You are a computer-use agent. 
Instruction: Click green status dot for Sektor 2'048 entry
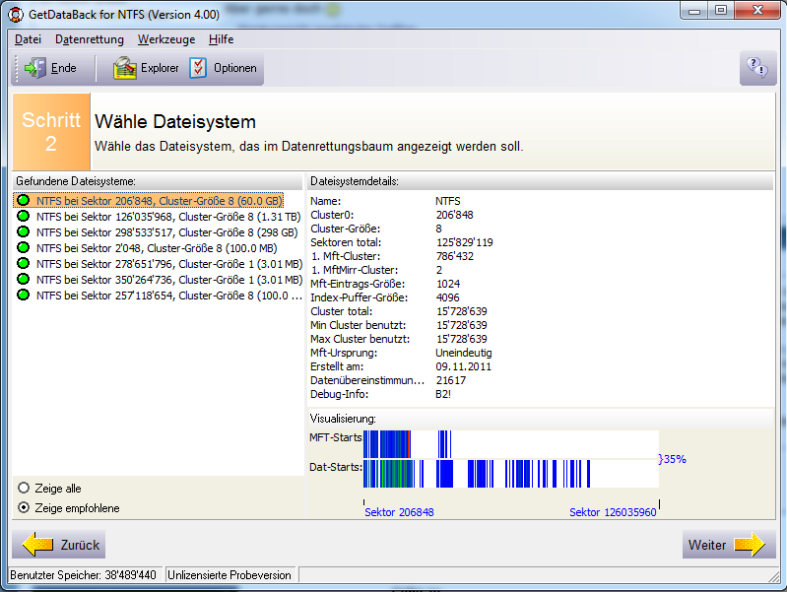coord(23,247)
